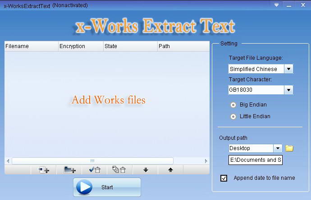Click the Big Endian label
The width and height of the screenshot is (311, 200).
click(x=253, y=105)
